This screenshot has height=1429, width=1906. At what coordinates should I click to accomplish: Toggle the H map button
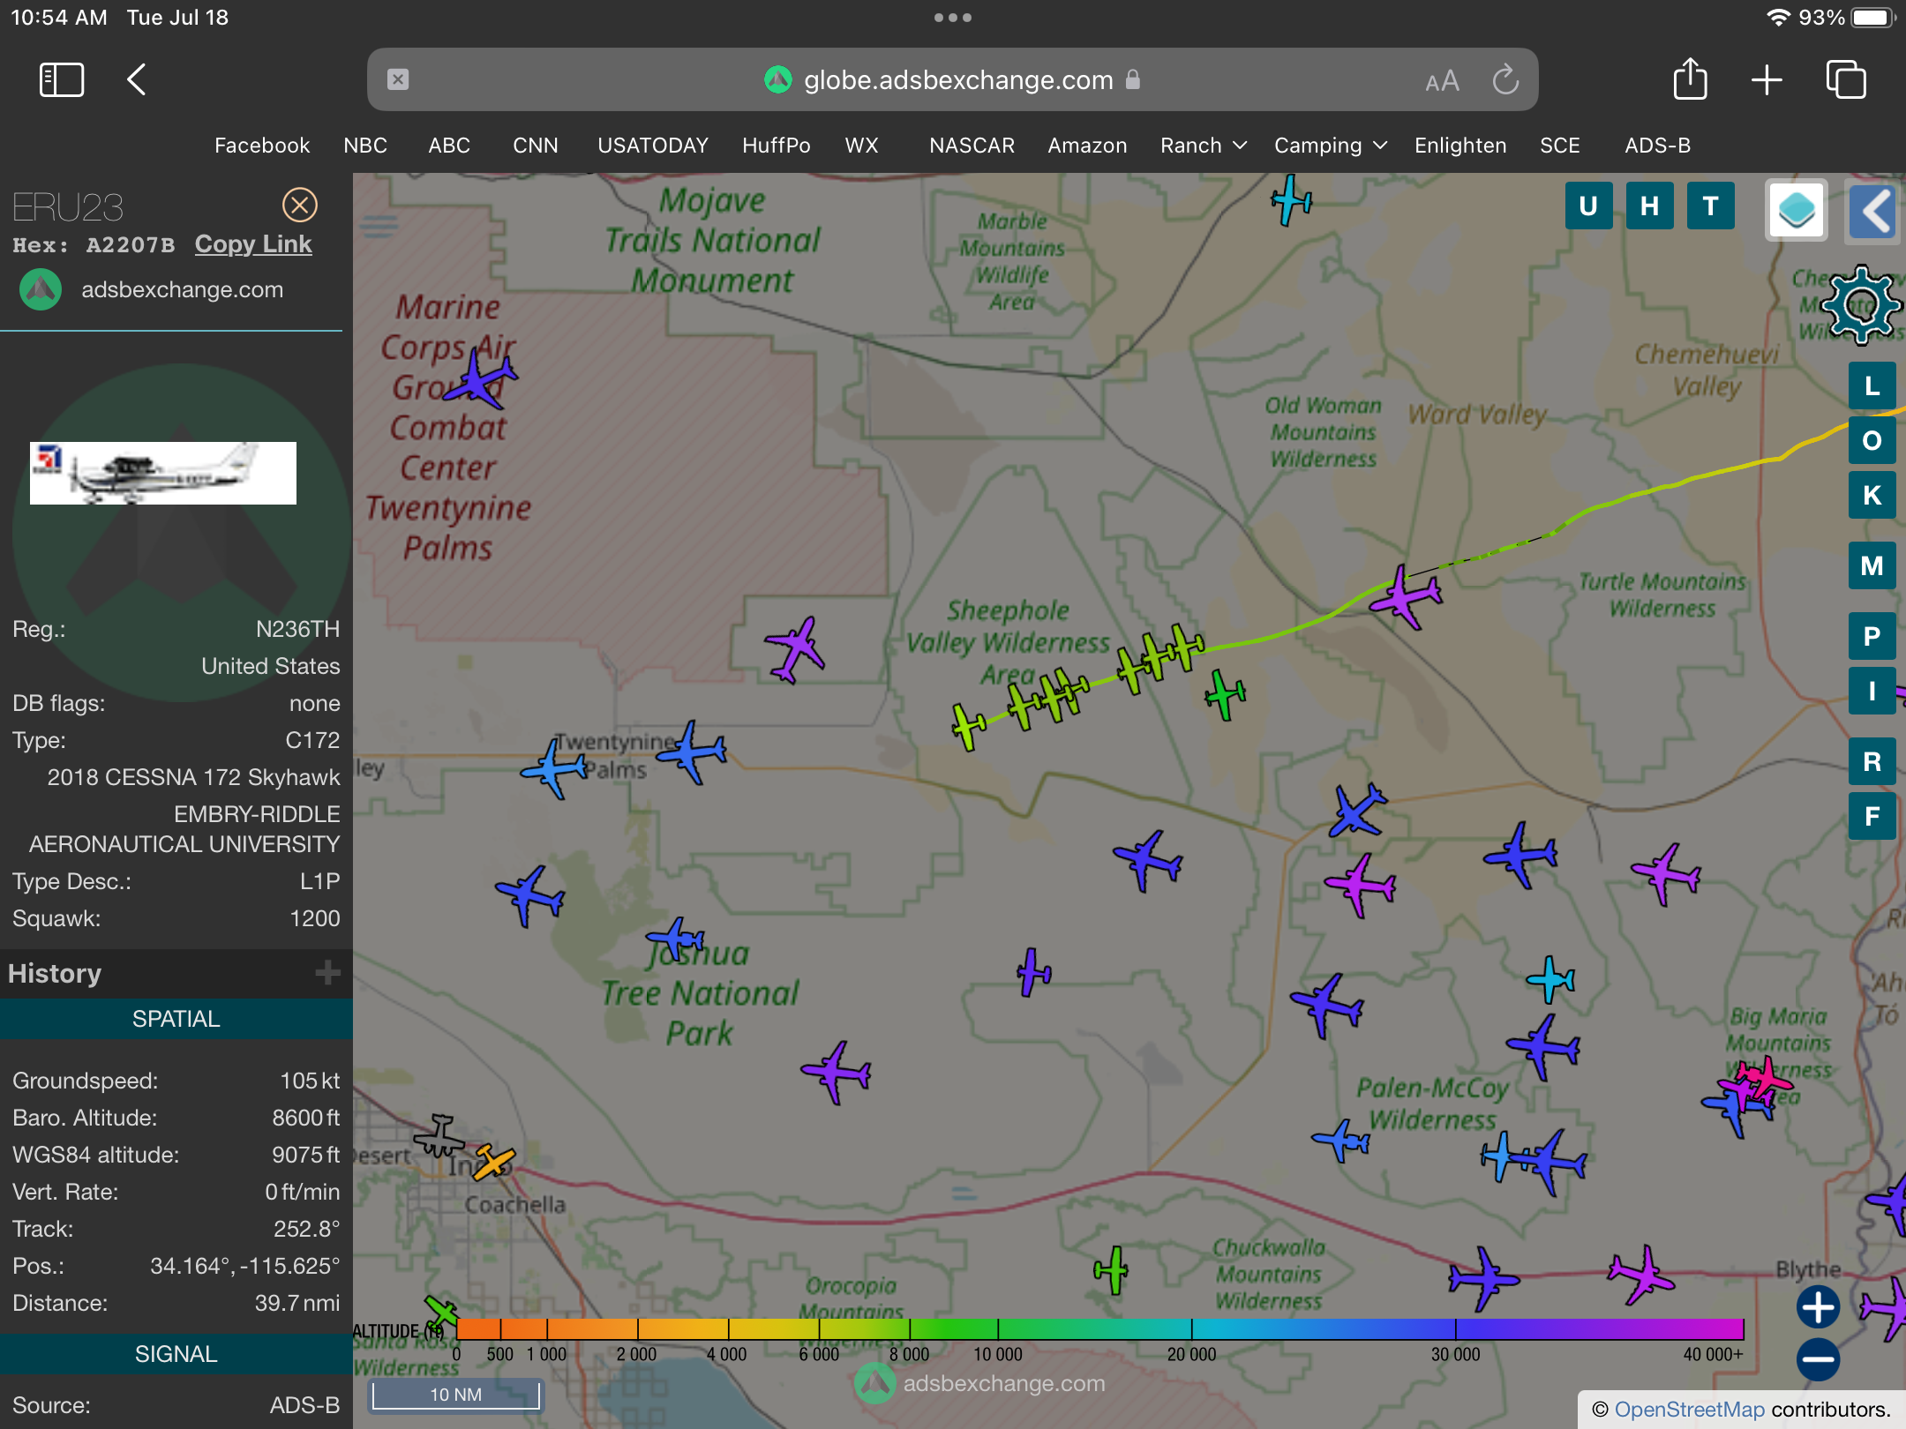tap(1649, 206)
